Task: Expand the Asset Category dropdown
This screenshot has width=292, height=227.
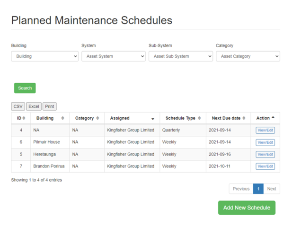Action: 248,56
